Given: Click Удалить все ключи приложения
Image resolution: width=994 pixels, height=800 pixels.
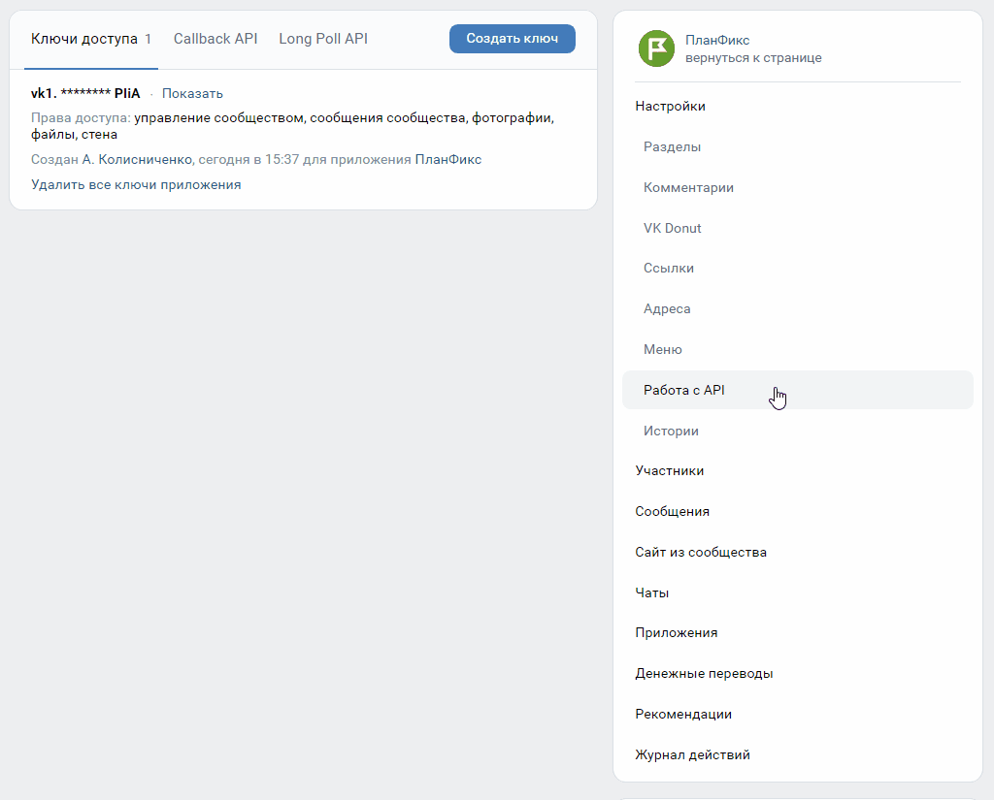Looking at the screenshot, I should click(136, 185).
